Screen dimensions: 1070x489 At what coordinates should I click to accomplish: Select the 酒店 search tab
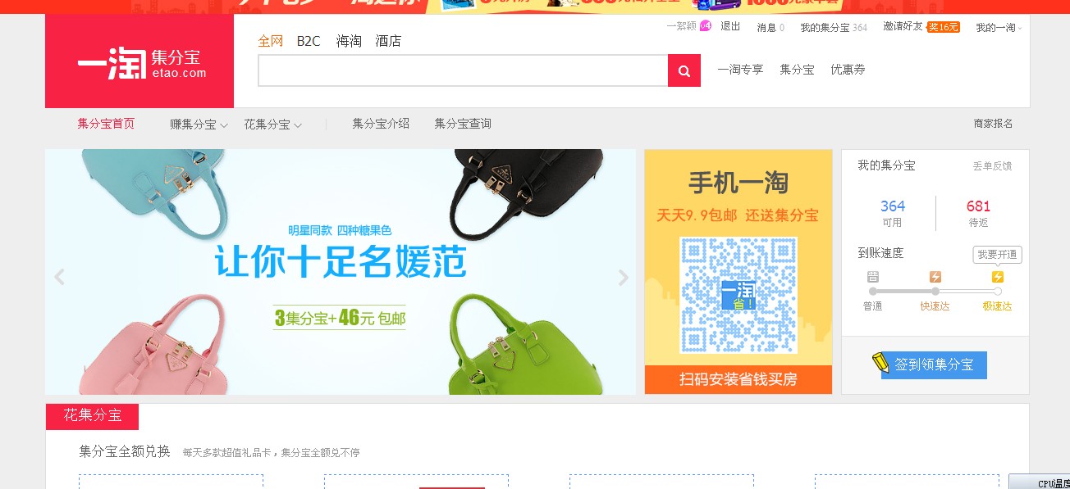388,41
